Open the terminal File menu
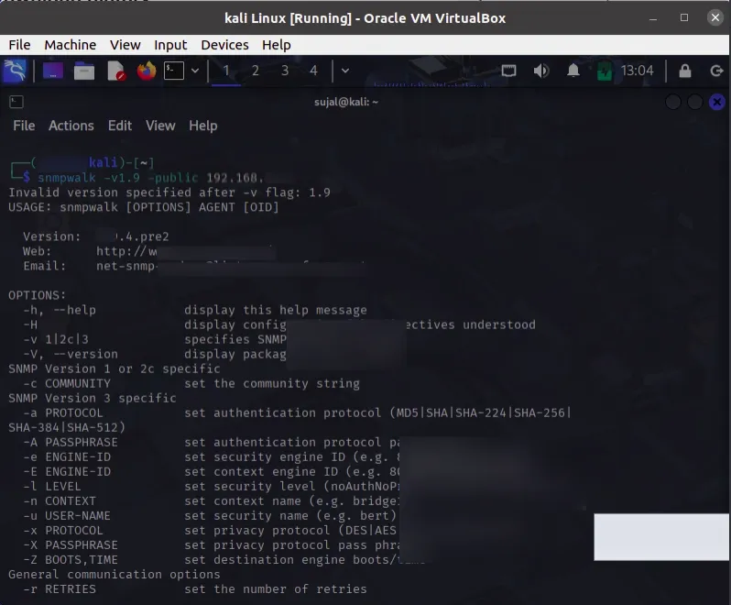This screenshot has height=605, width=731. click(x=24, y=126)
